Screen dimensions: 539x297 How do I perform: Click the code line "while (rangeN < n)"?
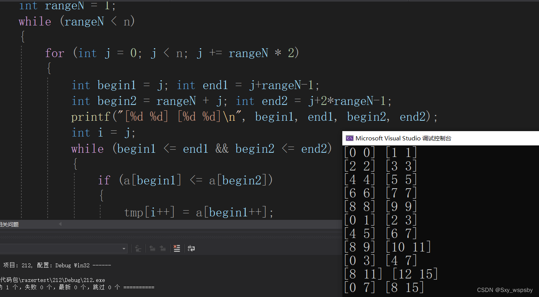click(x=77, y=21)
